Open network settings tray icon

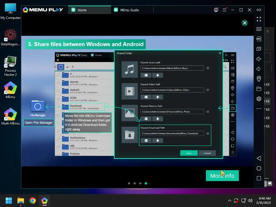(243, 201)
